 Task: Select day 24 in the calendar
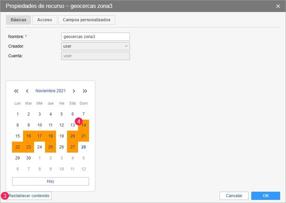[x=40, y=147]
